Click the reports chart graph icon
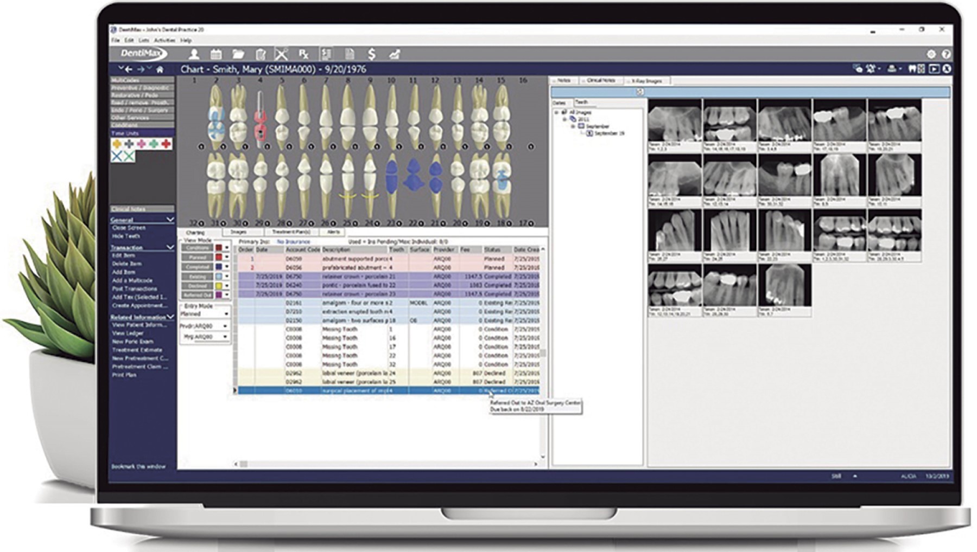977x552 pixels. (394, 54)
